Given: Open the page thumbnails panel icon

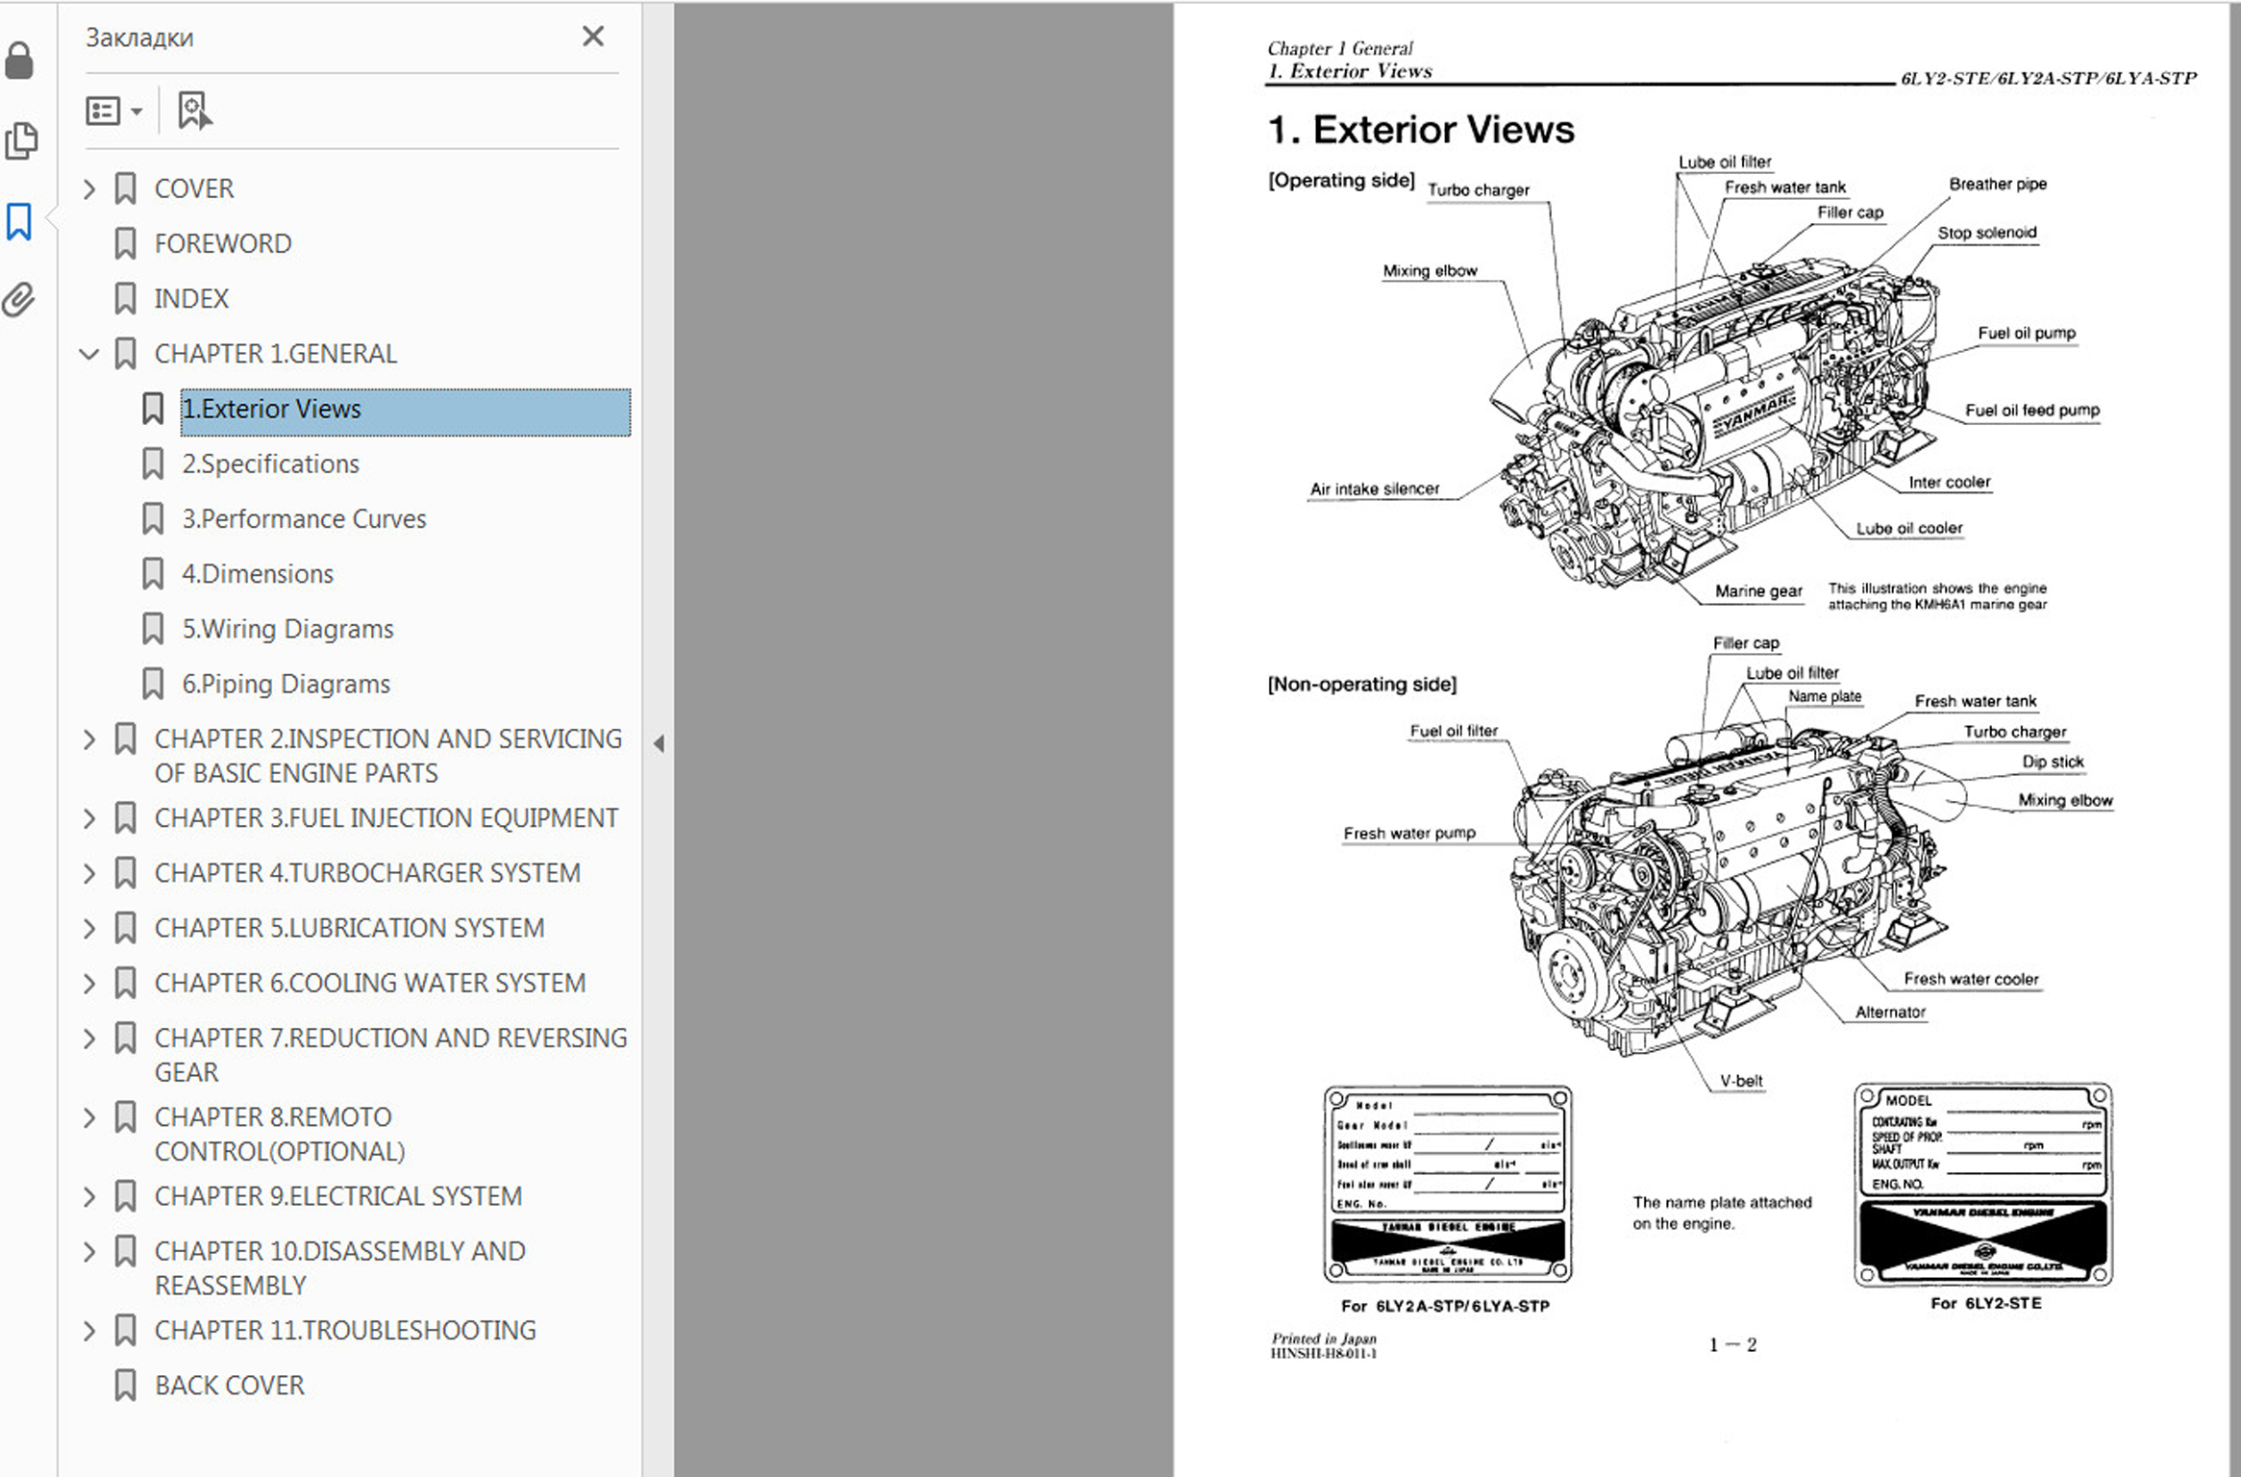Looking at the screenshot, I should click(x=21, y=140).
